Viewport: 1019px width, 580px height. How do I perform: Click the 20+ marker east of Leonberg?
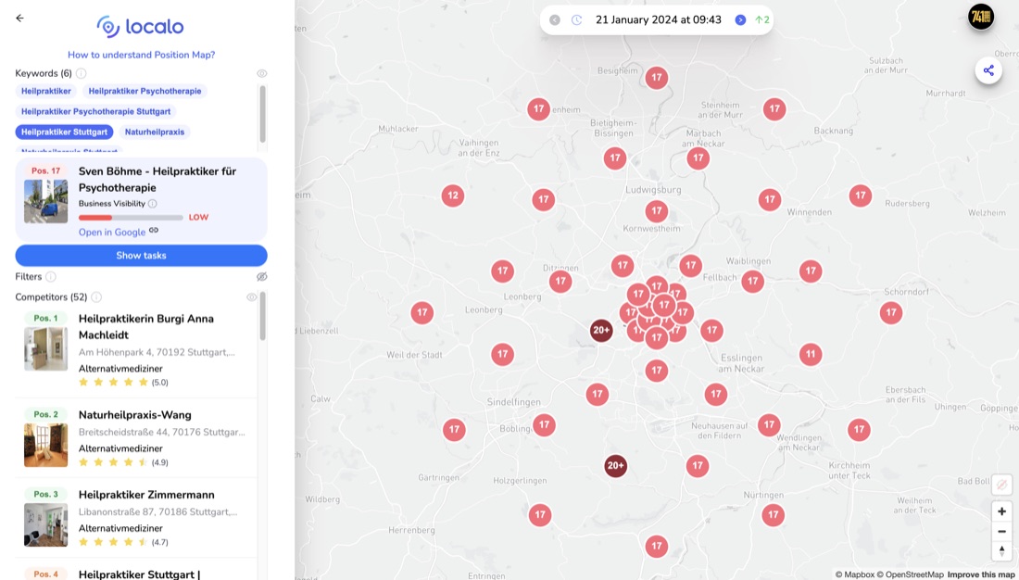601,331
